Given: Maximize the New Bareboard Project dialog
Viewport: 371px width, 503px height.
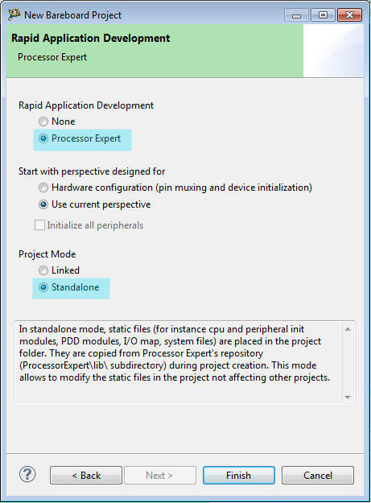Looking at the screenshot, I should coord(323,15).
